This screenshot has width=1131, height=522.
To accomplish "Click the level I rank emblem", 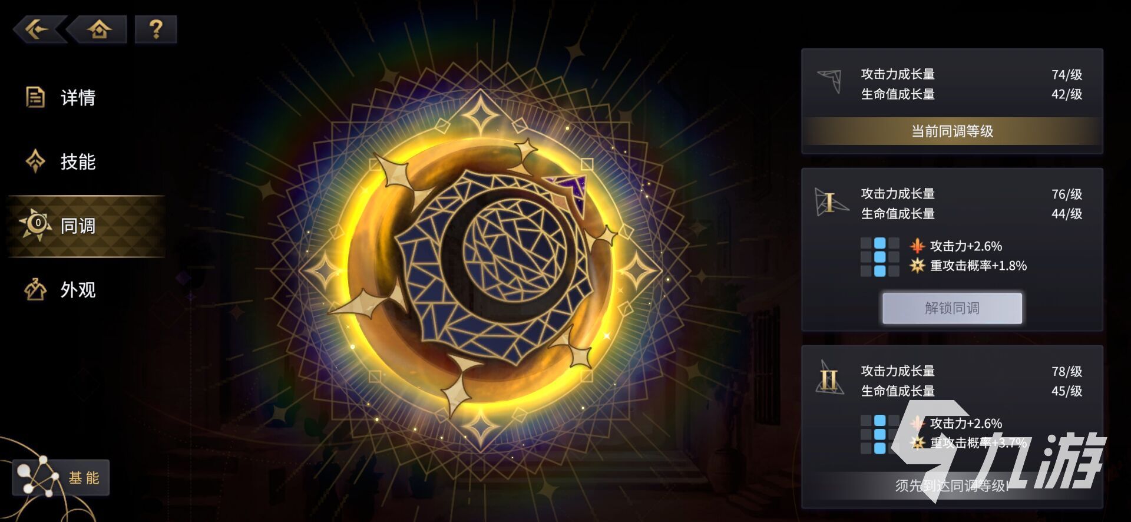I will pos(830,203).
